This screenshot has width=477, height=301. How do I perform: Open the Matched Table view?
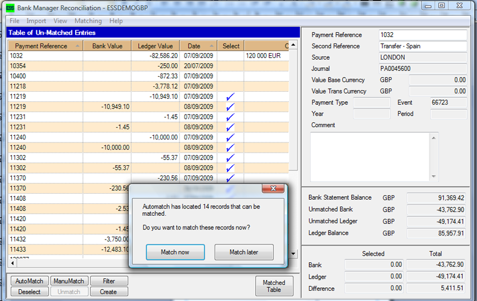[x=274, y=286]
